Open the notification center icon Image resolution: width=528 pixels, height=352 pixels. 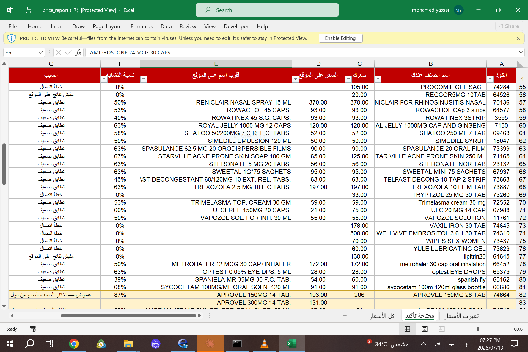pyautogui.click(x=514, y=344)
